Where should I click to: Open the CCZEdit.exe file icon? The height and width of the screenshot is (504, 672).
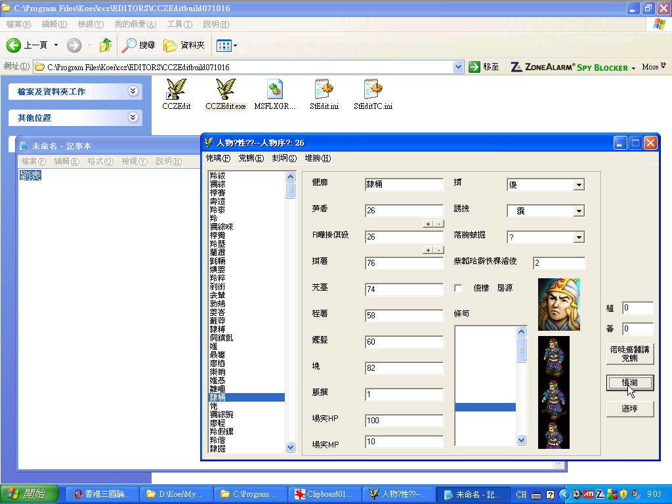(226, 90)
